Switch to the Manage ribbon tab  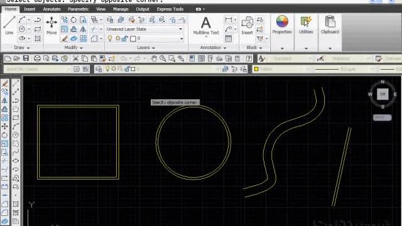coord(121,9)
